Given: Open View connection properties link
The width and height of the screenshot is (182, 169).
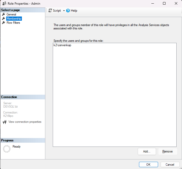Looking at the screenshot, I should (25, 122).
